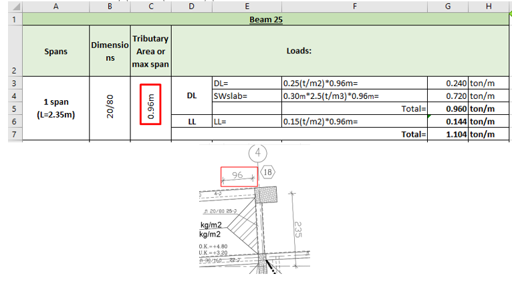Click the circled grid marker '4' in the drawing
Viewport: 512px width, 294px height.
(x=257, y=154)
